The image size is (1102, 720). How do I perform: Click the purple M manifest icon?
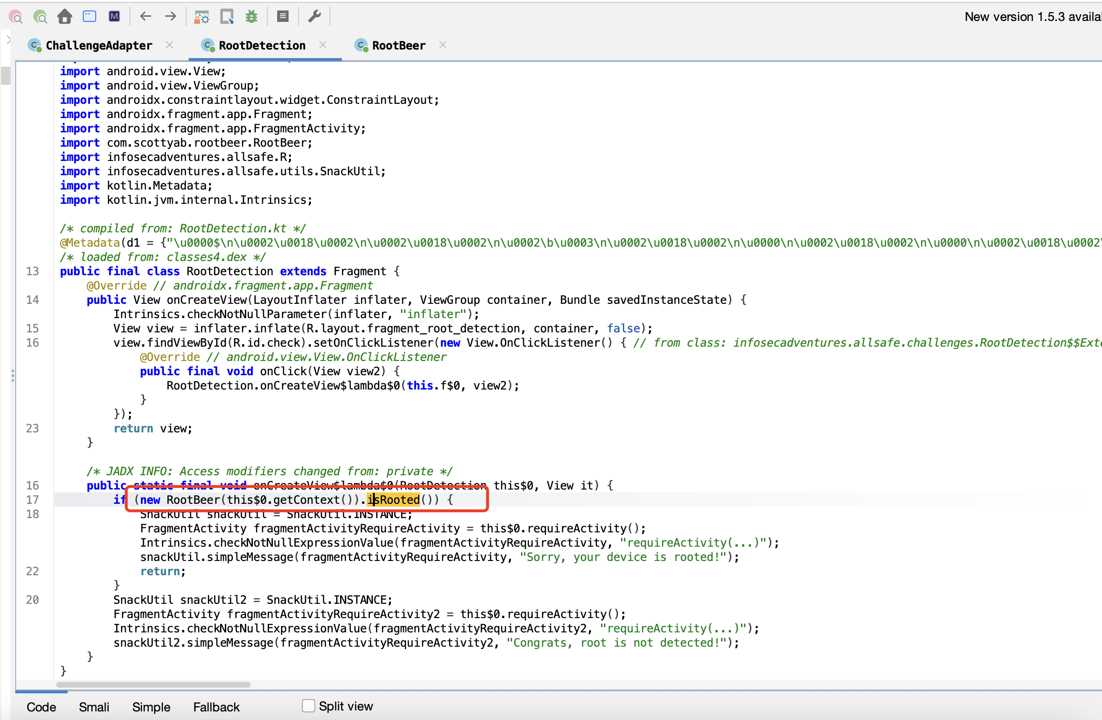click(x=114, y=17)
